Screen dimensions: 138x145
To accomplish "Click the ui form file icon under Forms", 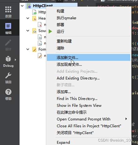I will pyautogui.click(x=40, y=56).
